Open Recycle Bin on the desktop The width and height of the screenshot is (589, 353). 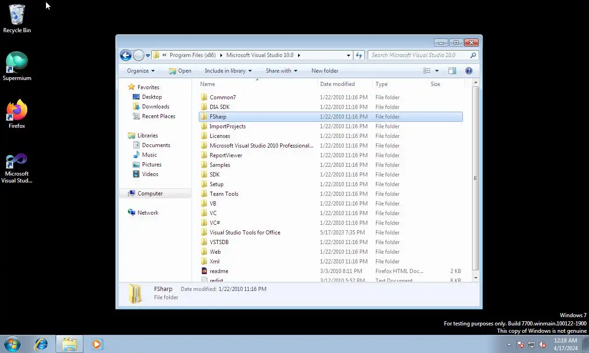(17, 18)
